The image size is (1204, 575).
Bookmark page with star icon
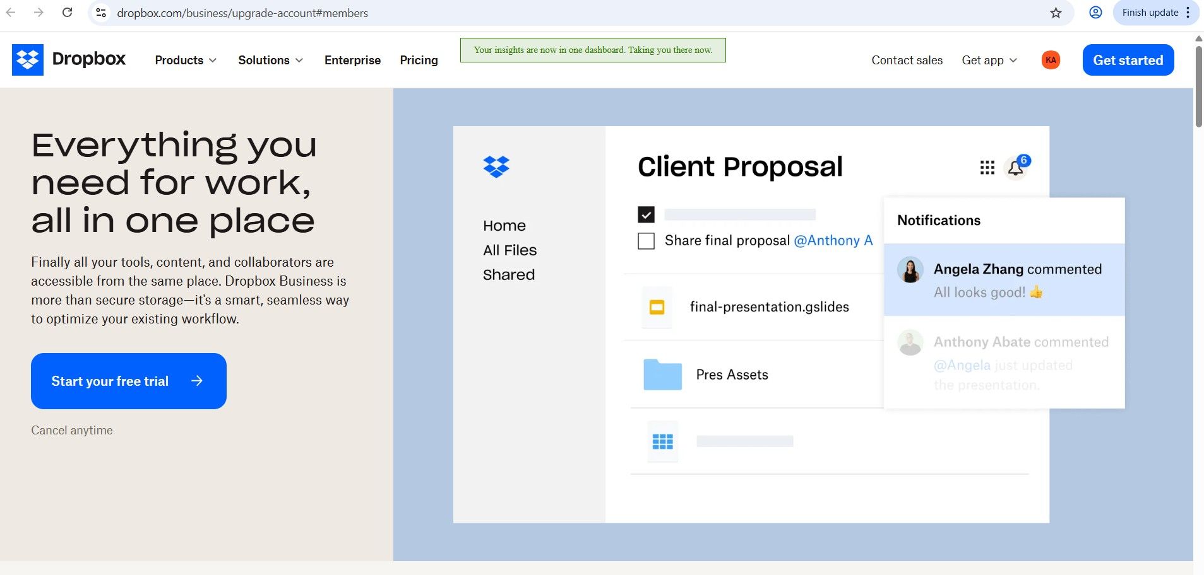coord(1056,13)
